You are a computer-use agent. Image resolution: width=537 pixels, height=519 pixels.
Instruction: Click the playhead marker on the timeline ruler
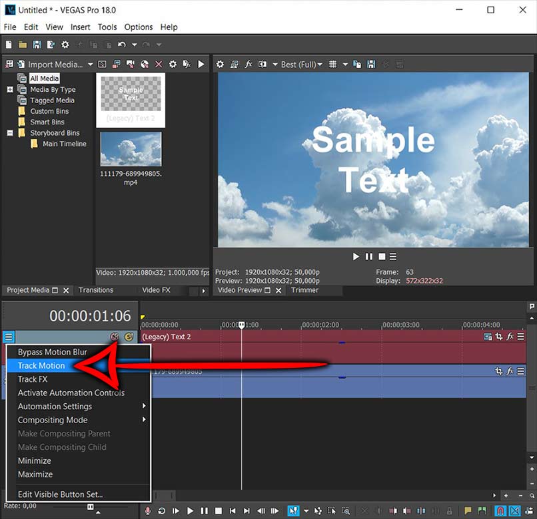click(241, 324)
